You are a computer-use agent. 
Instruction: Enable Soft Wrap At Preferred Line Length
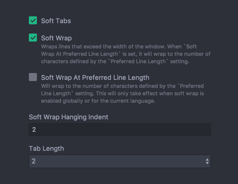point(33,77)
